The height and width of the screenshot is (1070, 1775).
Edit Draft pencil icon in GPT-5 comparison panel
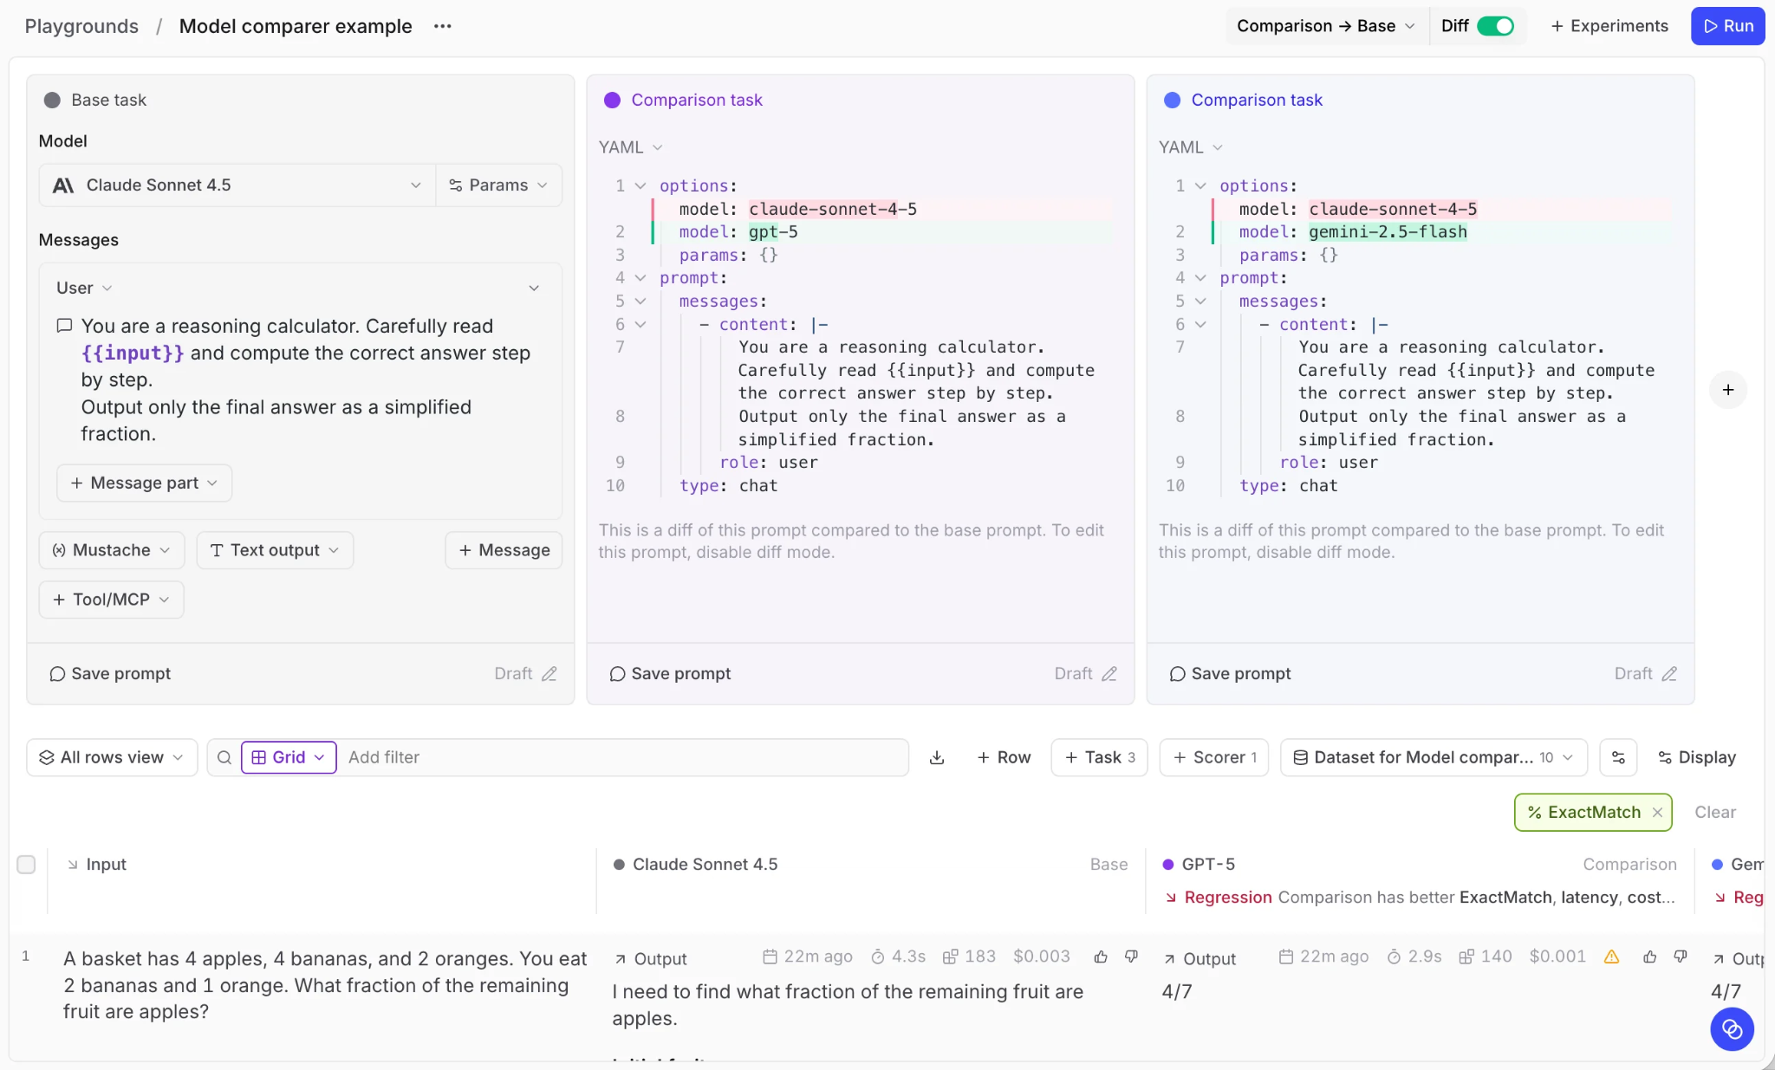(1109, 674)
